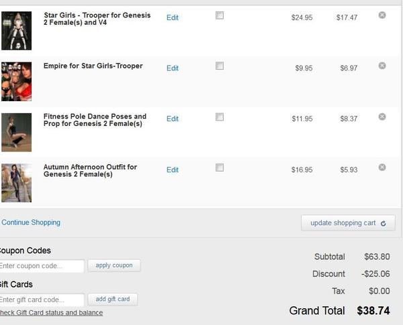Select checkbox for Fitness Pole Dance Poses
Screen dimensions: 403x325
tap(220, 117)
